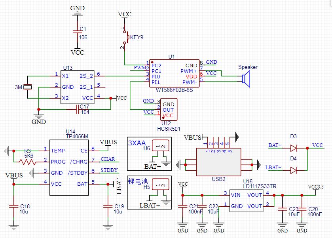
Task: Select the HCSR501 sensor module U12
Action: [x=169, y=109]
